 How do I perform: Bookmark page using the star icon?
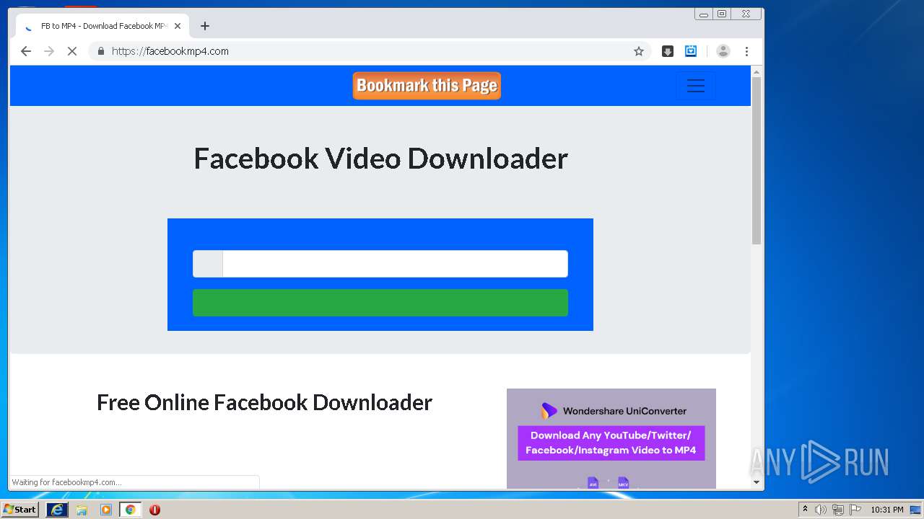point(639,51)
